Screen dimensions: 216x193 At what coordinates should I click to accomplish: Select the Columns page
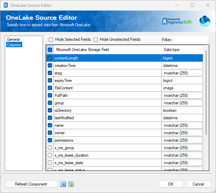pos(14,45)
